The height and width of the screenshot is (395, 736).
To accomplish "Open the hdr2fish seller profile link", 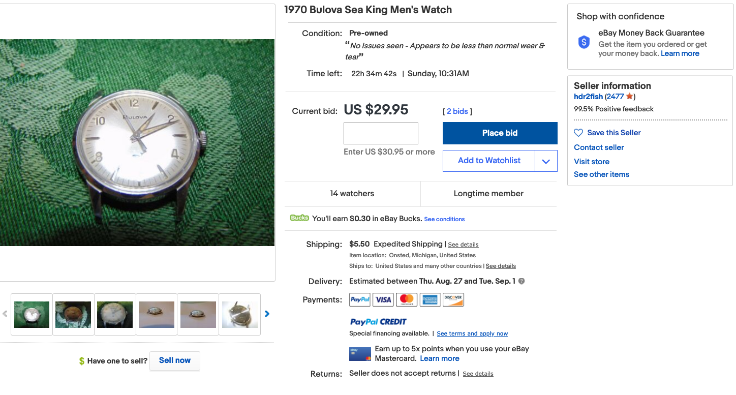I will pos(588,97).
